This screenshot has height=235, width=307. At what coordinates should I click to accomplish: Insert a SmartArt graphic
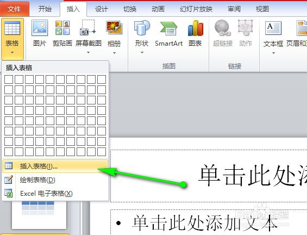coord(168,28)
